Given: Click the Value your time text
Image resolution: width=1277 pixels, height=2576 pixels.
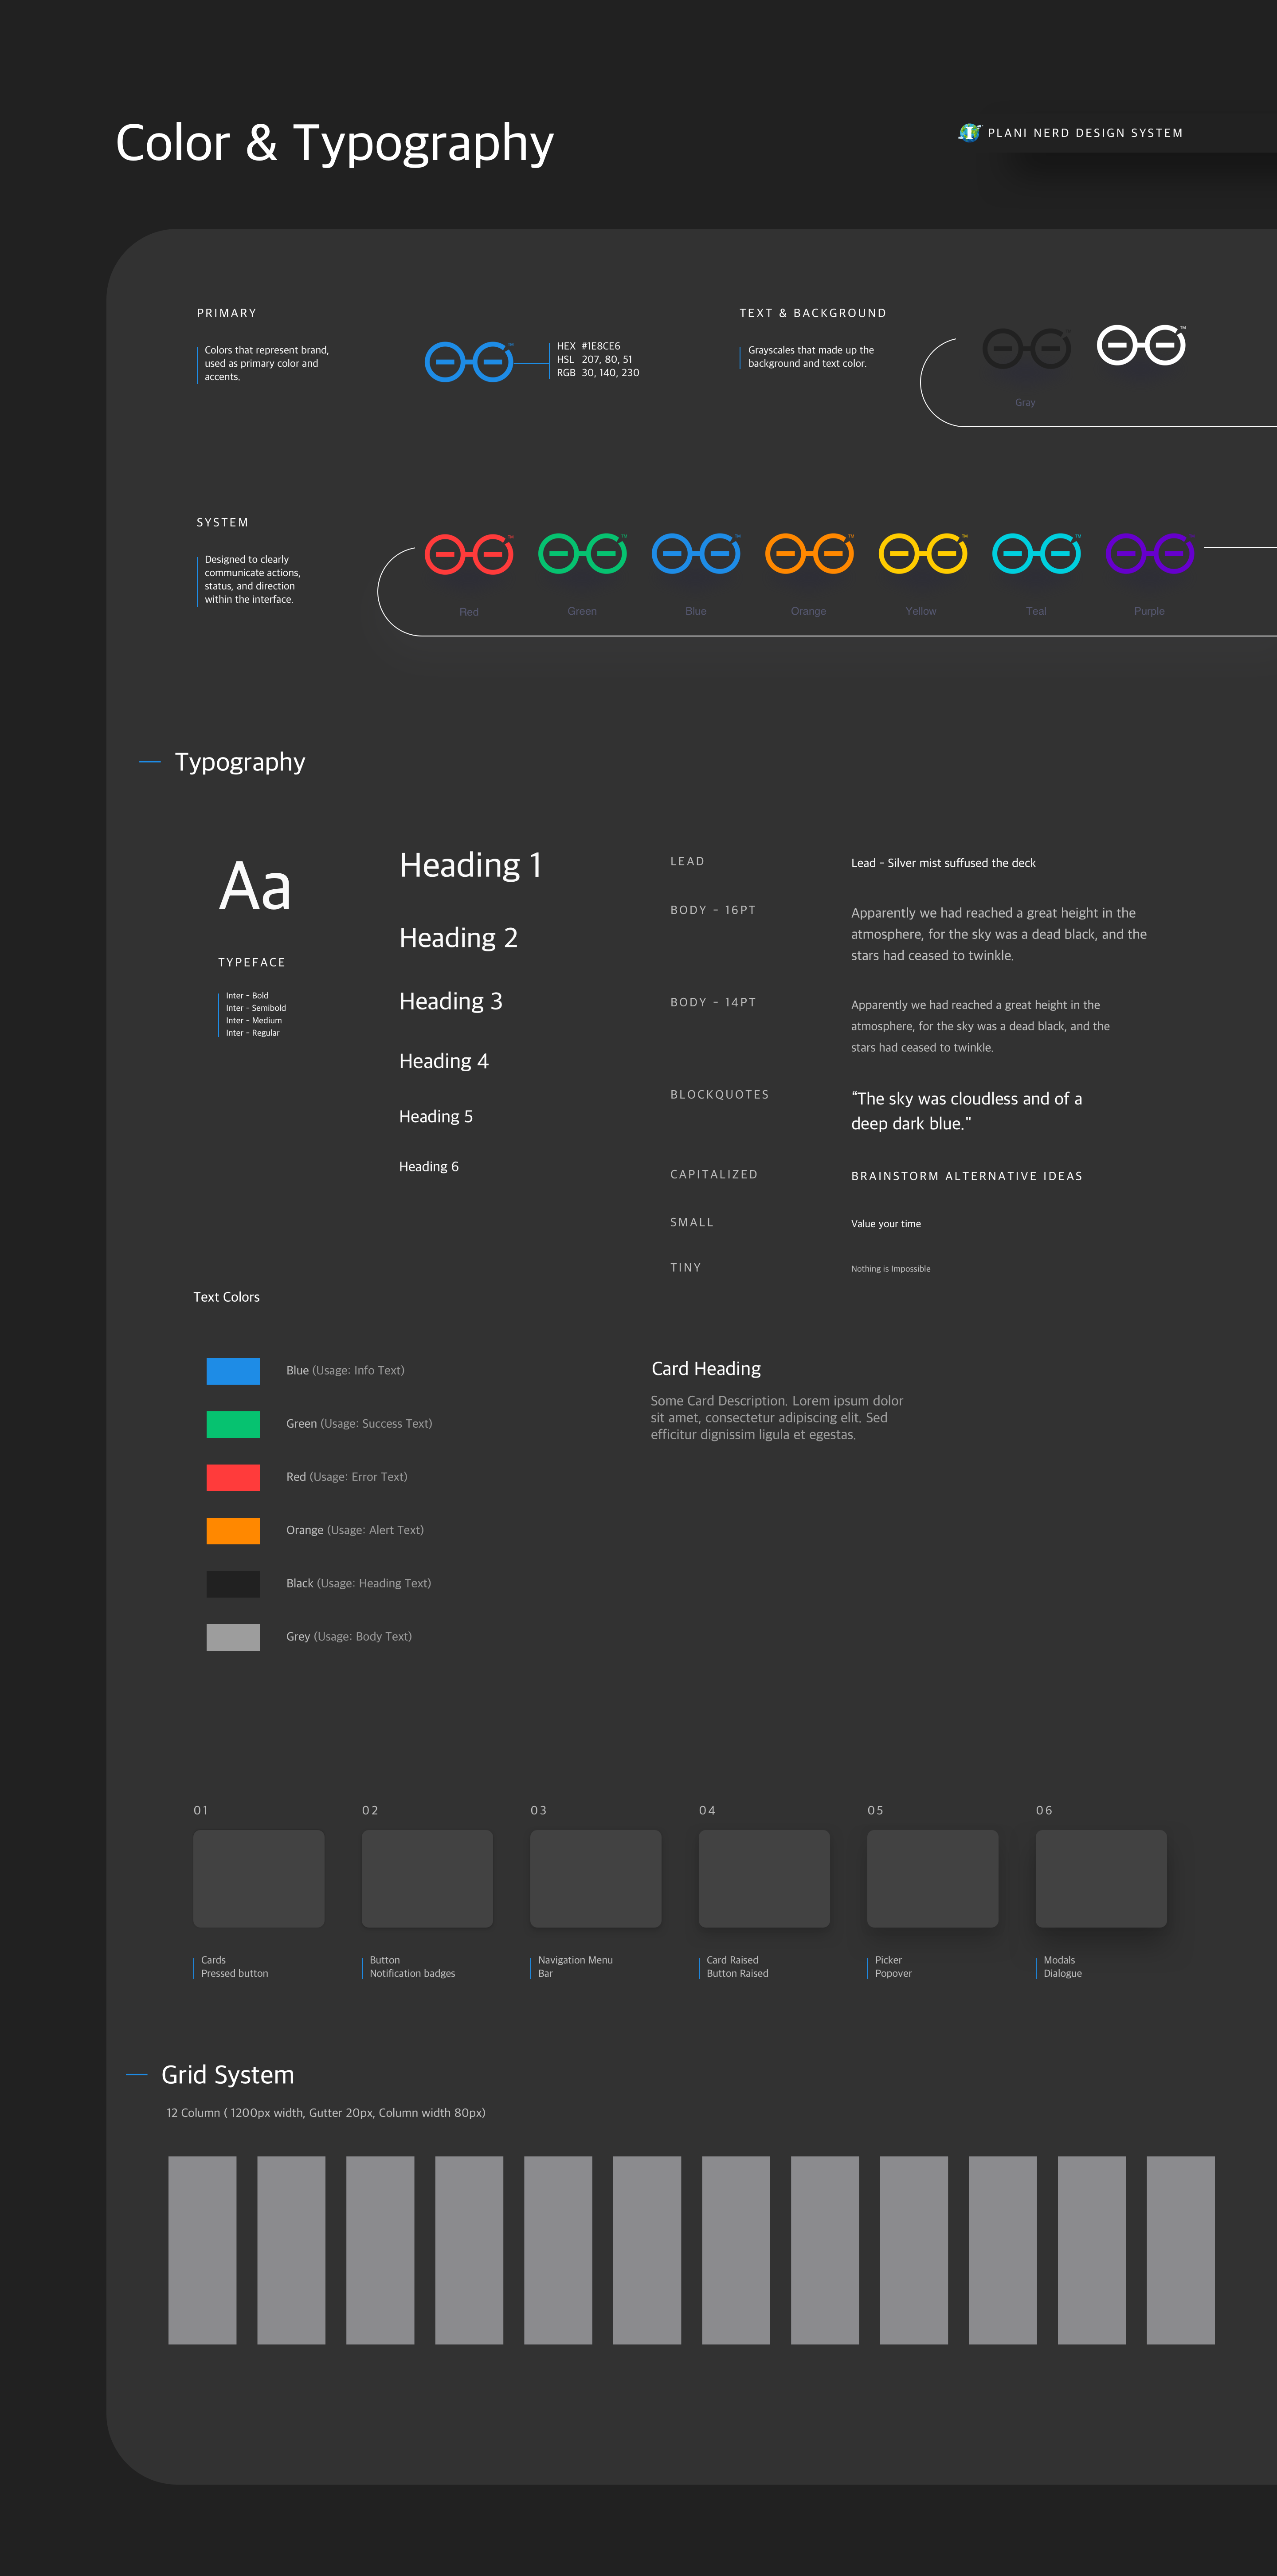Looking at the screenshot, I should (886, 1224).
